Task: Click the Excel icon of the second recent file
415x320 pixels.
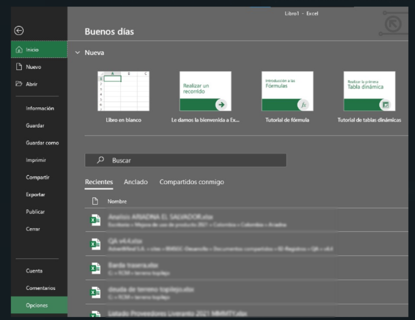Action: coord(95,244)
